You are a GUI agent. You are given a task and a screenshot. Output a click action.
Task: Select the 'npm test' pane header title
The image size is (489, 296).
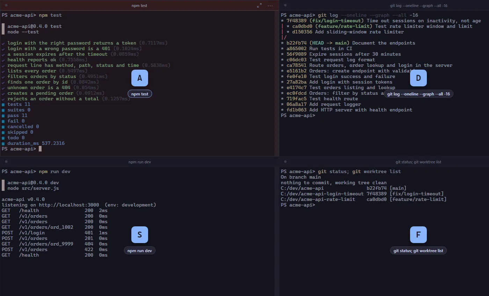140,6
